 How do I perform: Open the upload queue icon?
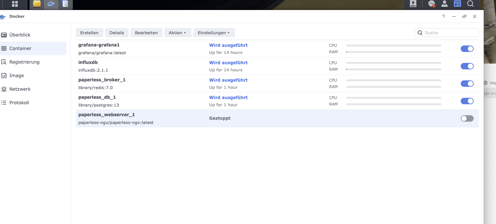(413, 4)
